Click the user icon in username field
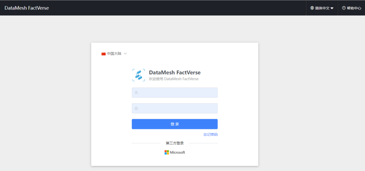This screenshot has height=171, width=365. tap(136, 93)
